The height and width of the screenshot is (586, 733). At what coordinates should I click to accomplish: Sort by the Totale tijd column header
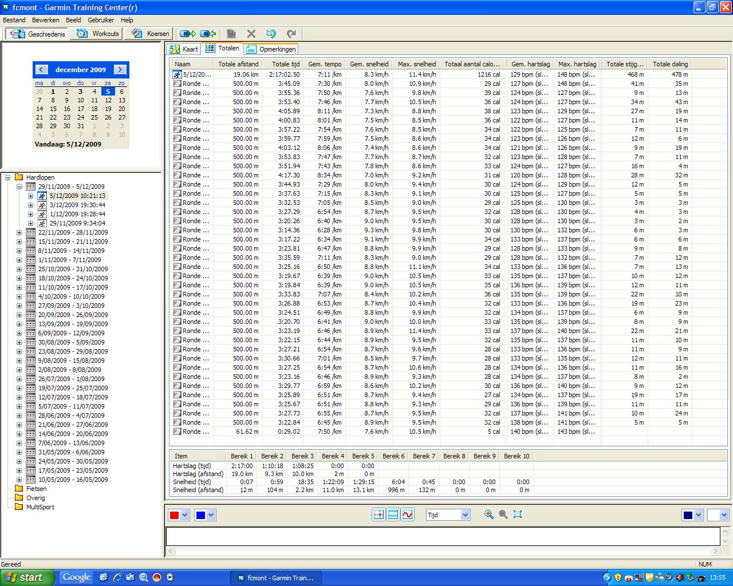282,64
